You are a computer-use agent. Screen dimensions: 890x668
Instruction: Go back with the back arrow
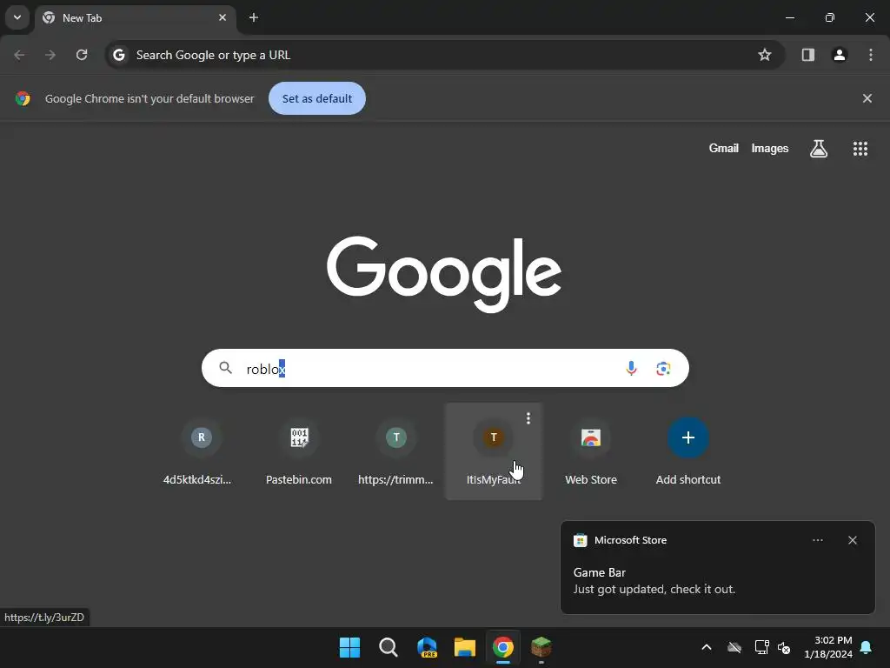19,55
